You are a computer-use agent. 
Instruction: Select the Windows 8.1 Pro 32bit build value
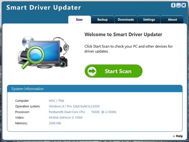pyautogui.click(x=74, y=106)
